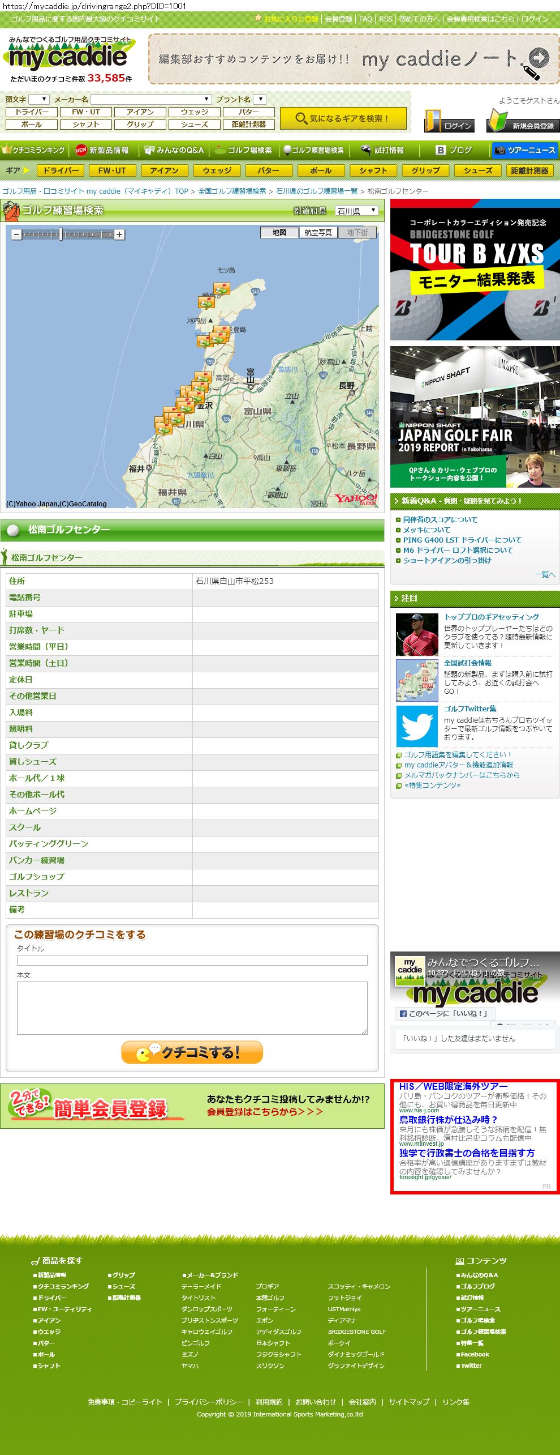560x1455 pixels.
Task: Click the northernmost golf marker on map
Action: coord(221,289)
